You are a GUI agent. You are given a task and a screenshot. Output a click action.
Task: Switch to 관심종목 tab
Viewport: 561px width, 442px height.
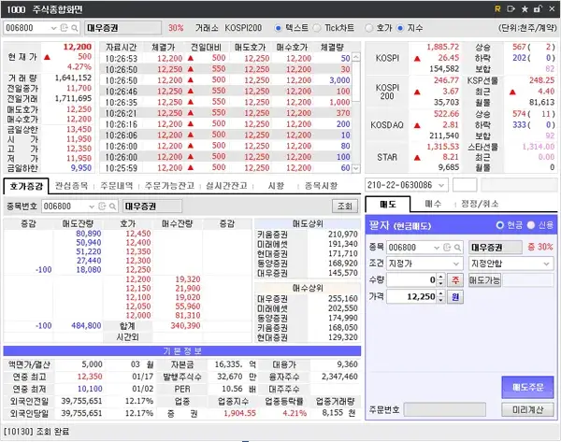click(71, 186)
